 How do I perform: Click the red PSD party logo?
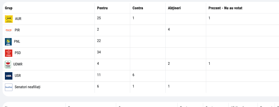pos(8,53)
